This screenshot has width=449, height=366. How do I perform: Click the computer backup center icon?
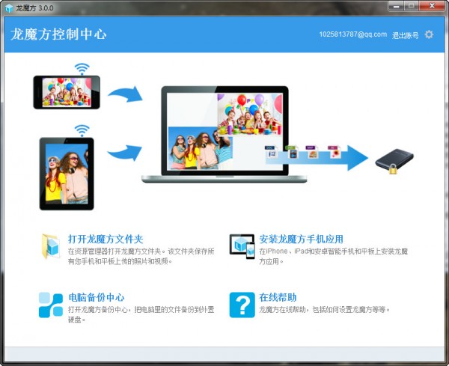[x=51, y=305]
